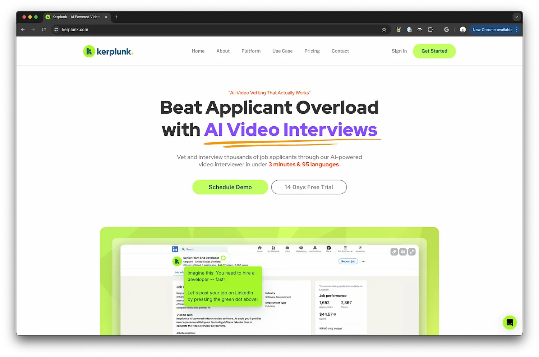Open the chat widget icon
This screenshot has height=357, width=539.
(x=510, y=322)
